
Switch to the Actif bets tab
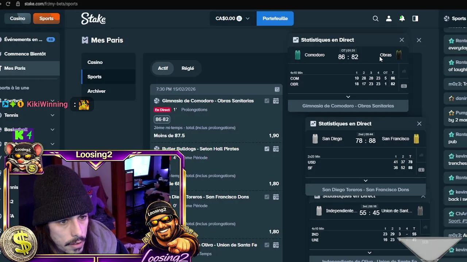pos(163,68)
